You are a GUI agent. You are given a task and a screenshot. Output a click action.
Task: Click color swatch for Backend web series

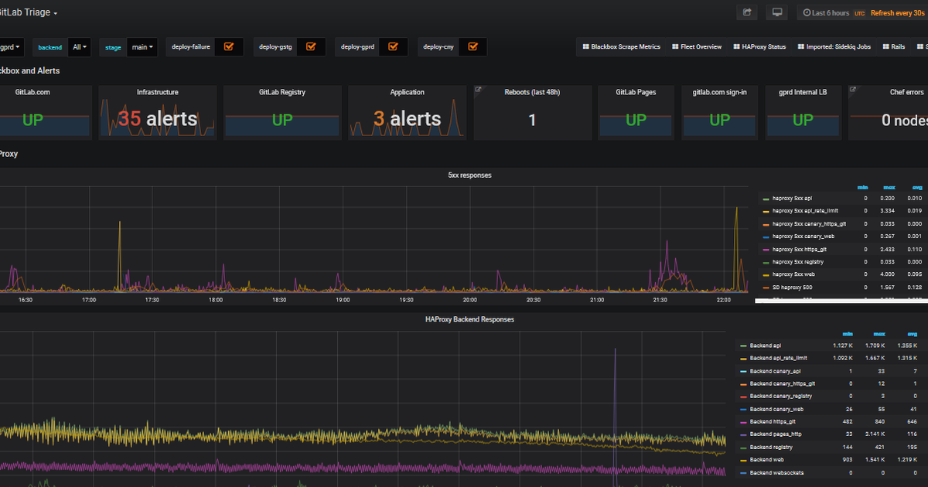click(743, 460)
